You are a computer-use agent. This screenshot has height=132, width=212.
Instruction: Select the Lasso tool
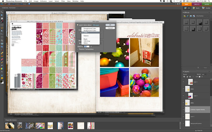(2, 28)
